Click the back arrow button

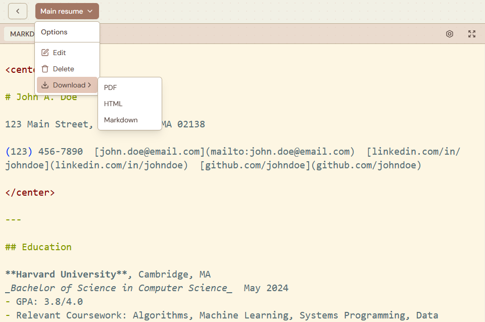click(x=18, y=11)
